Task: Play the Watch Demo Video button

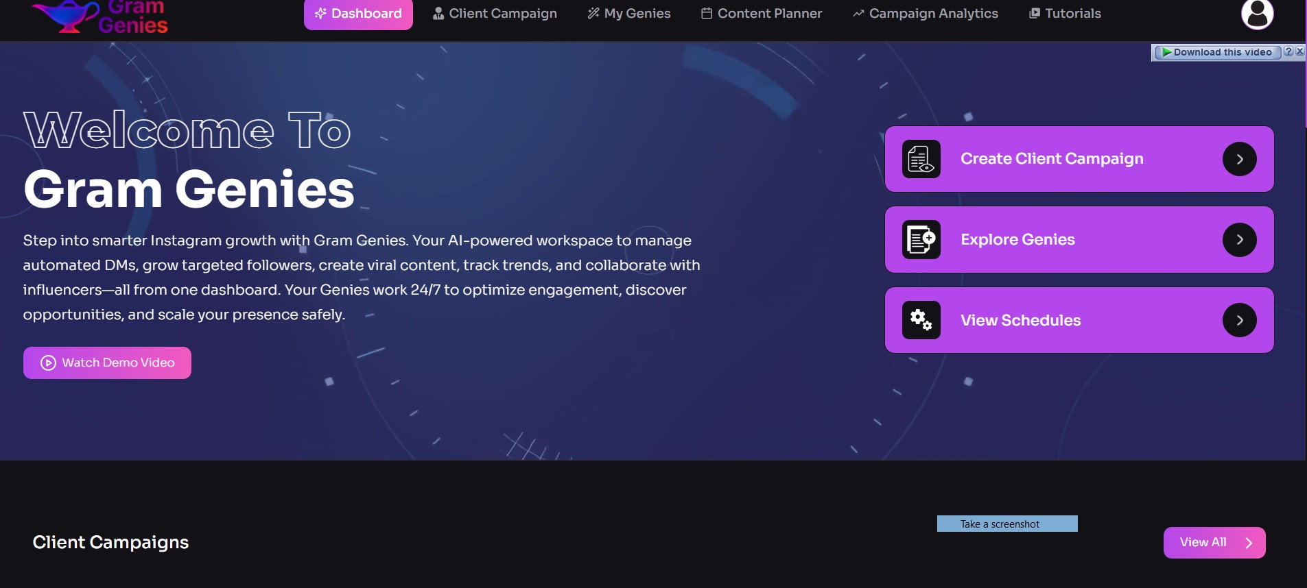Action: 107,363
